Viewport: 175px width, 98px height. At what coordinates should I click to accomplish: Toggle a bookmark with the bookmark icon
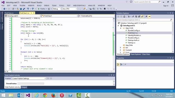104,9
